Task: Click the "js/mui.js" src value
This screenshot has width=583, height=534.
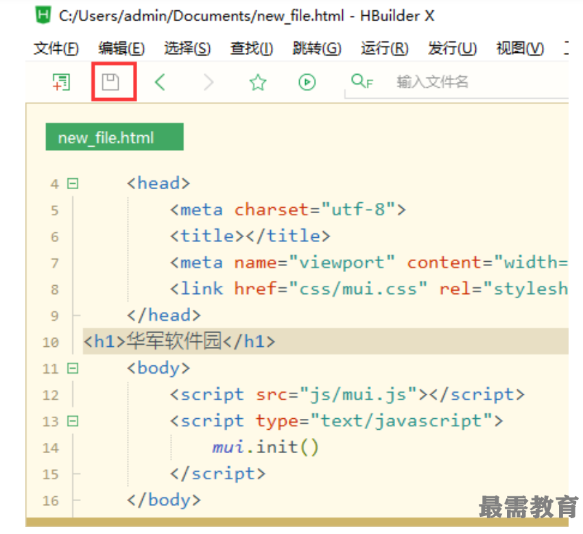Action: pyautogui.click(x=358, y=394)
